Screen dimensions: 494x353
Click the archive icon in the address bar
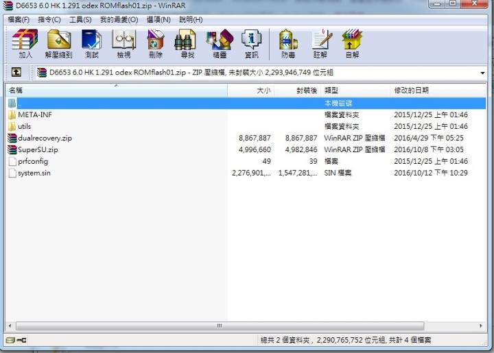(x=42, y=73)
